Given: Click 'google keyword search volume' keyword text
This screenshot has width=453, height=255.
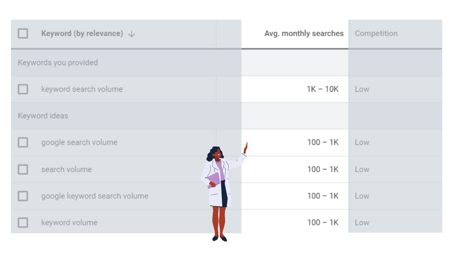Looking at the screenshot, I should point(94,196).
